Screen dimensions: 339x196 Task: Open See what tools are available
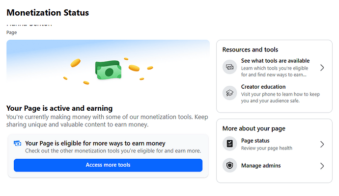[x=274, y=68]
